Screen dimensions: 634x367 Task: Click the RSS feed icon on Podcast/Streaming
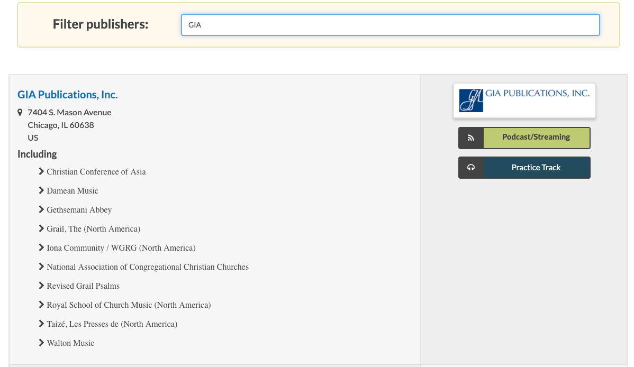pos(471,138)
